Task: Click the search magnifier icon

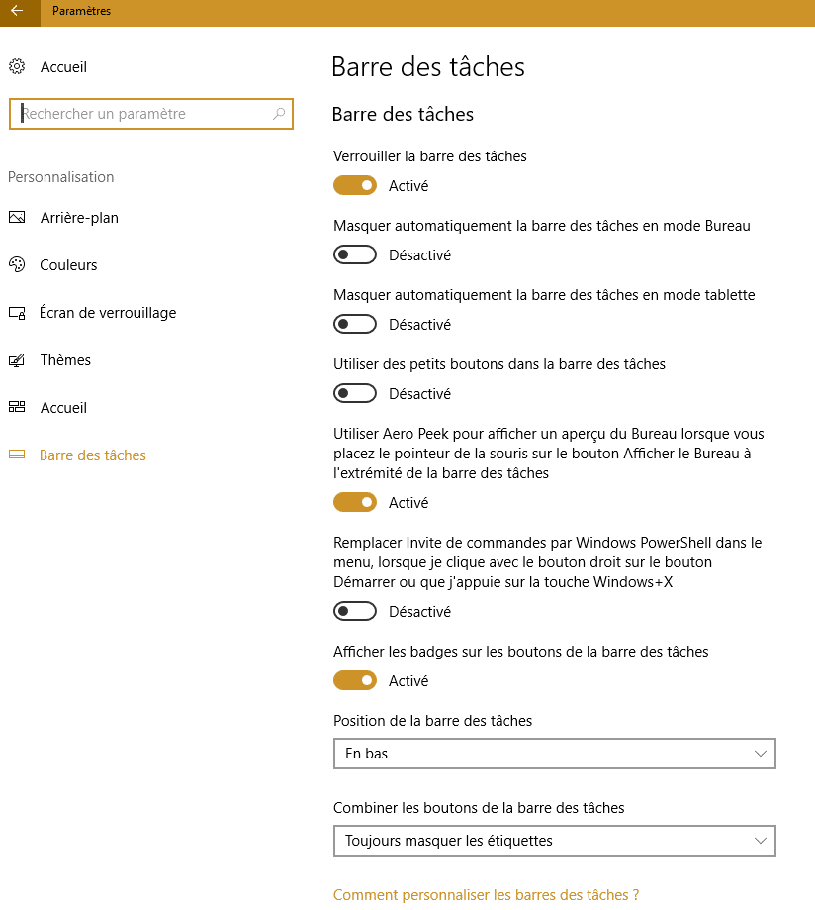Action: point(279,114)
